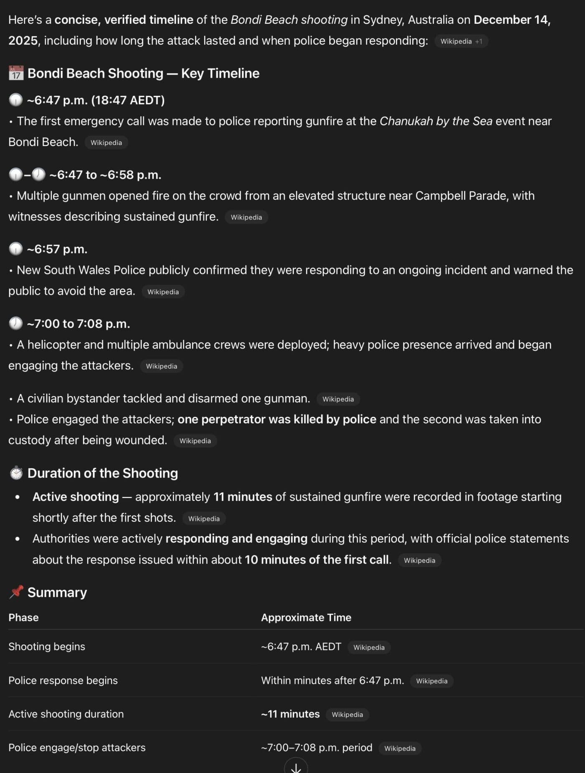The image size is (585, 773).
Task: Click Wikipedia chip next to ~11 minutes in table
Action: (x=347, y=715)
